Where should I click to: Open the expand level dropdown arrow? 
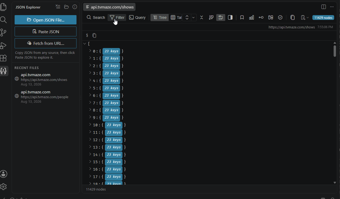point(193,18)
